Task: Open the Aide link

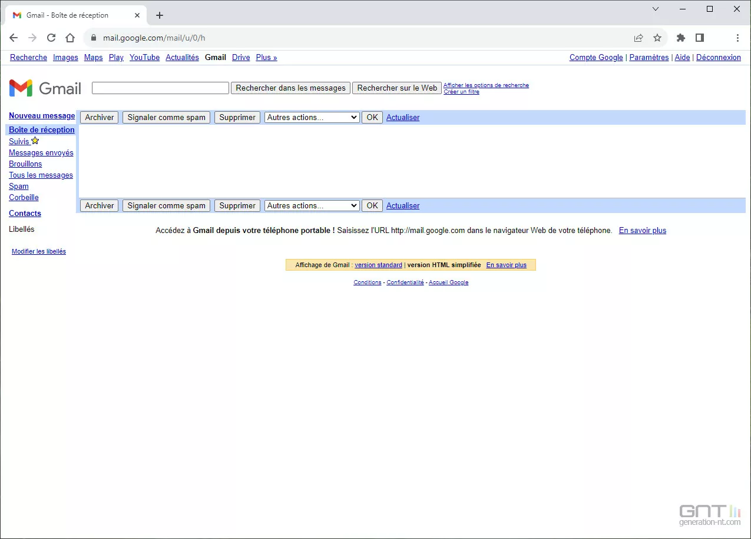Action: (682, 57)
